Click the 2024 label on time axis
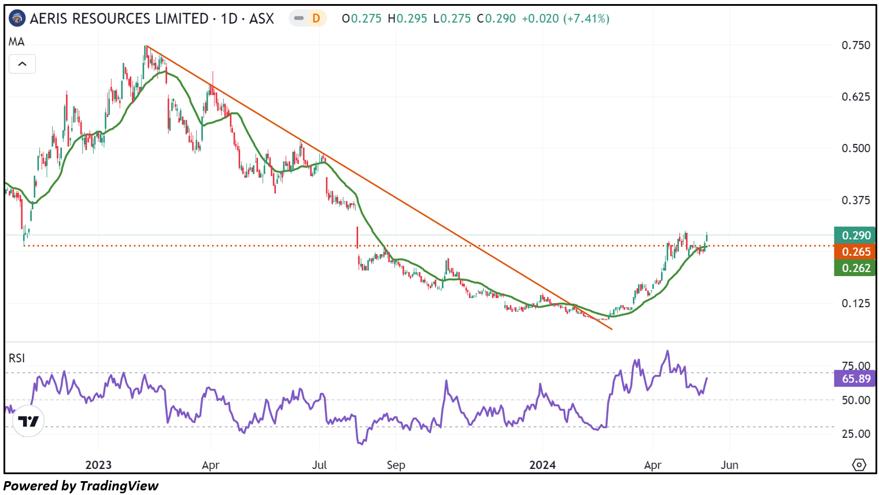Screen dimensions: 879x495 click(542, 465)
